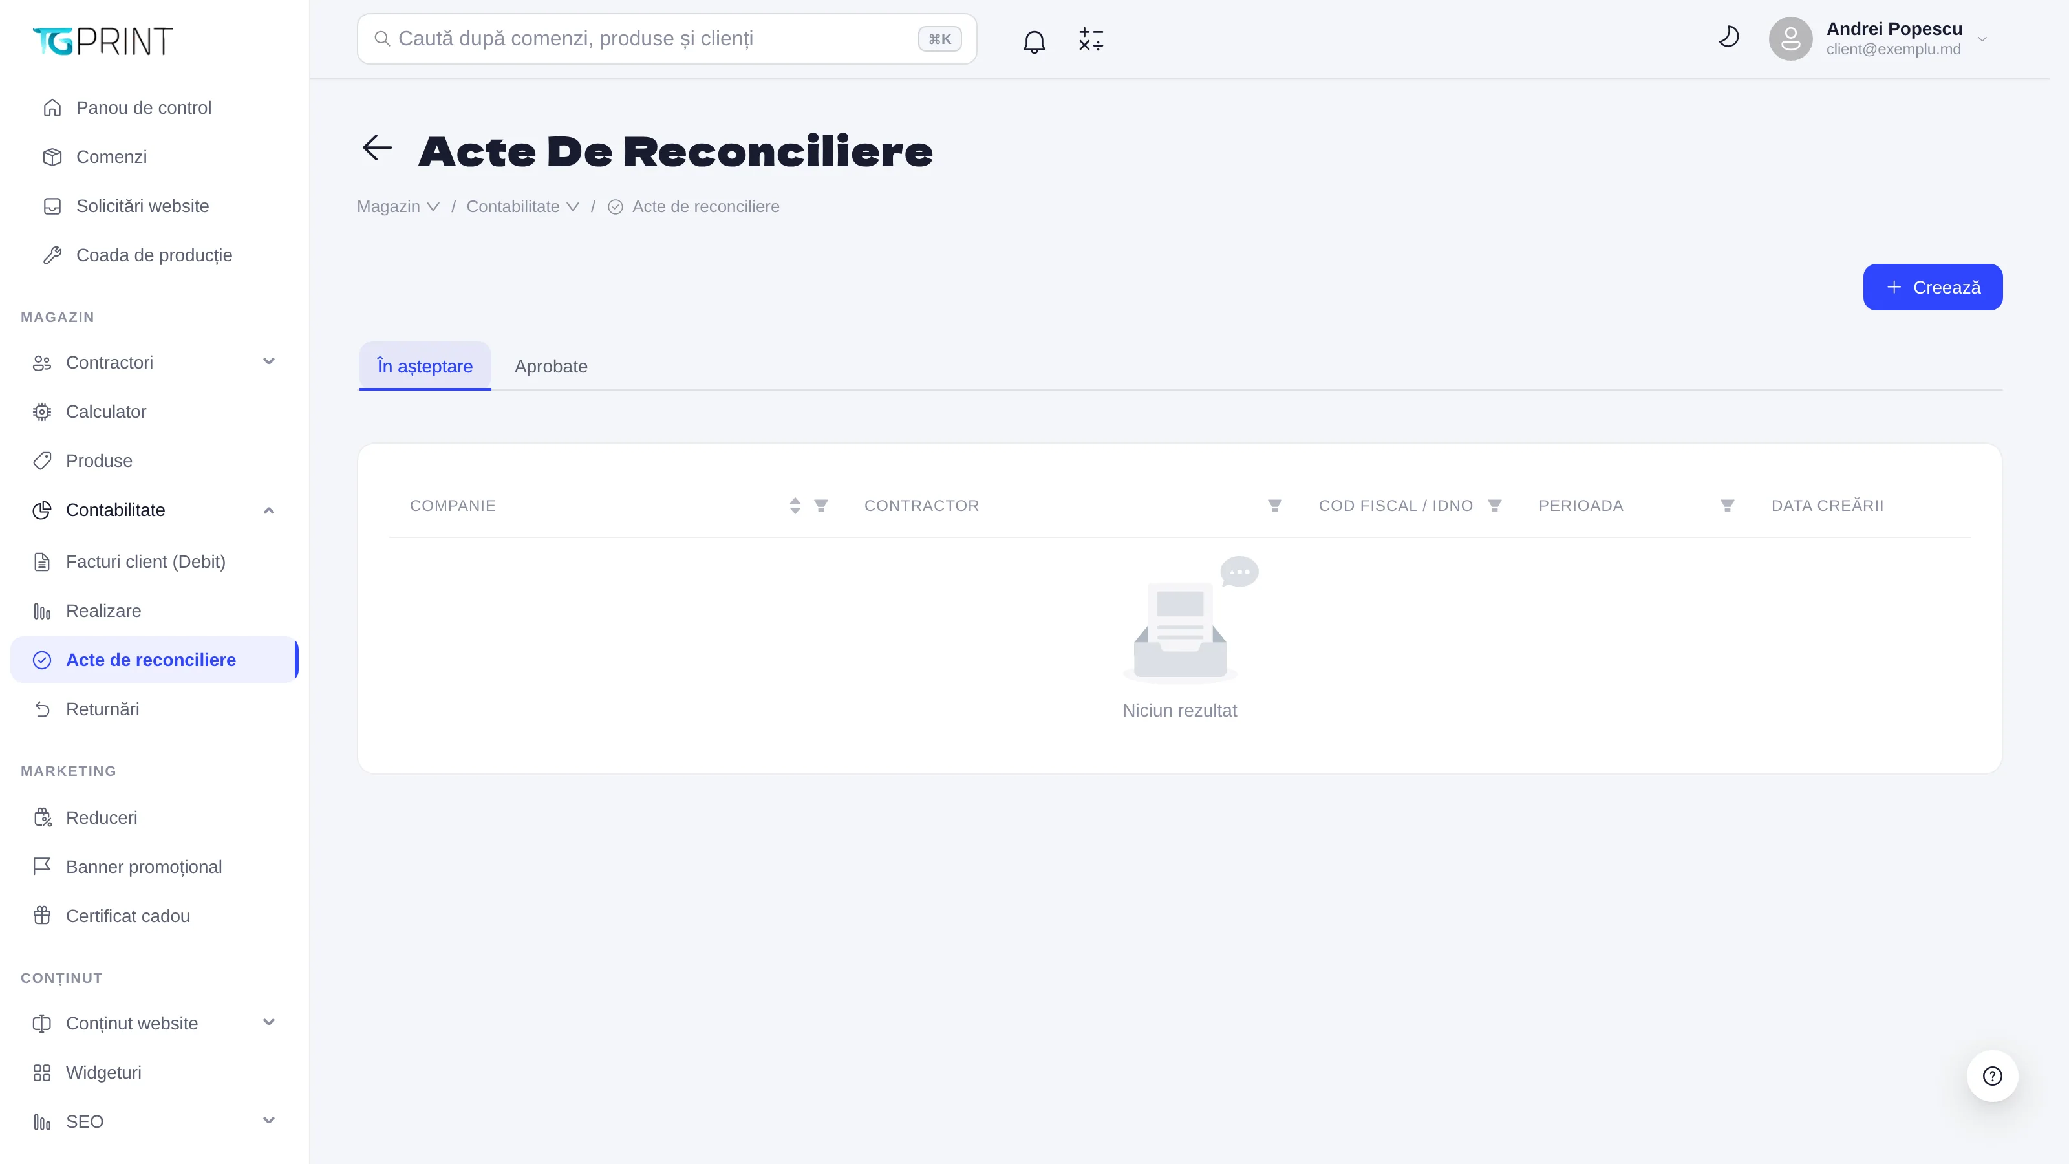The image size is (2069, 1164).
Task: Click the client@exemplu.md email text
Action: [1893, 50]
